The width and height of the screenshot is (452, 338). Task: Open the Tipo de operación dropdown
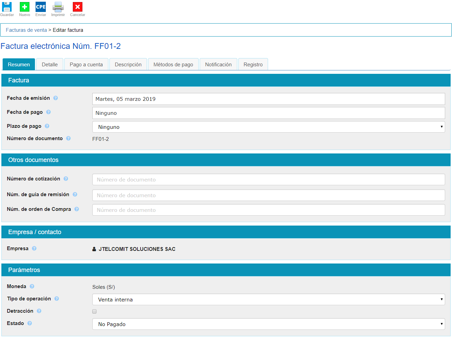[268, 299]
